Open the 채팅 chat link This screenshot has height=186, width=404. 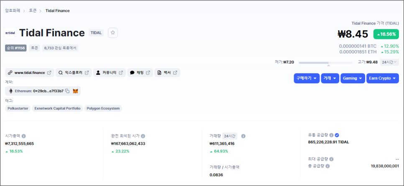(x=140, y=73)
